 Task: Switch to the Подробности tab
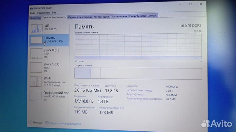(x=137, y=16)
